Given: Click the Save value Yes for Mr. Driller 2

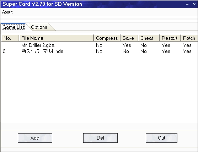Looking at the screenshot, I should 127,45.
